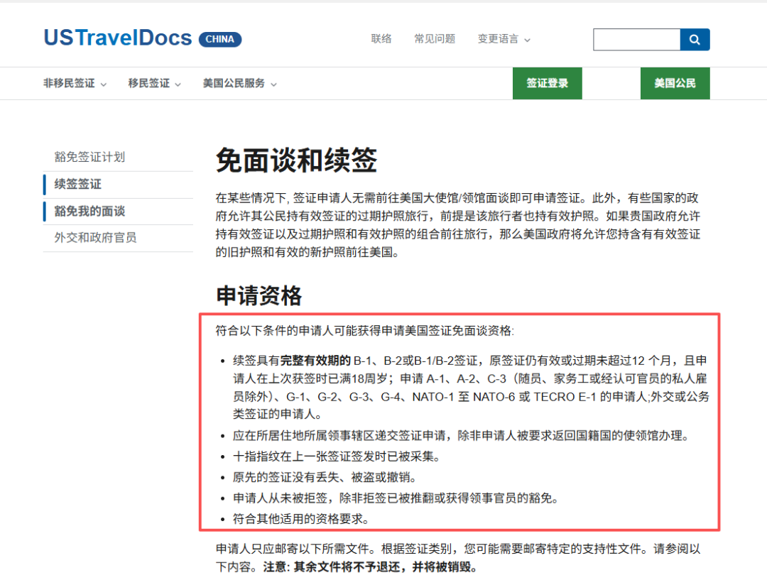Click the green 签证登录 button
The width and height of the screenshot is (767, 585).
click(x=547, y=84)
